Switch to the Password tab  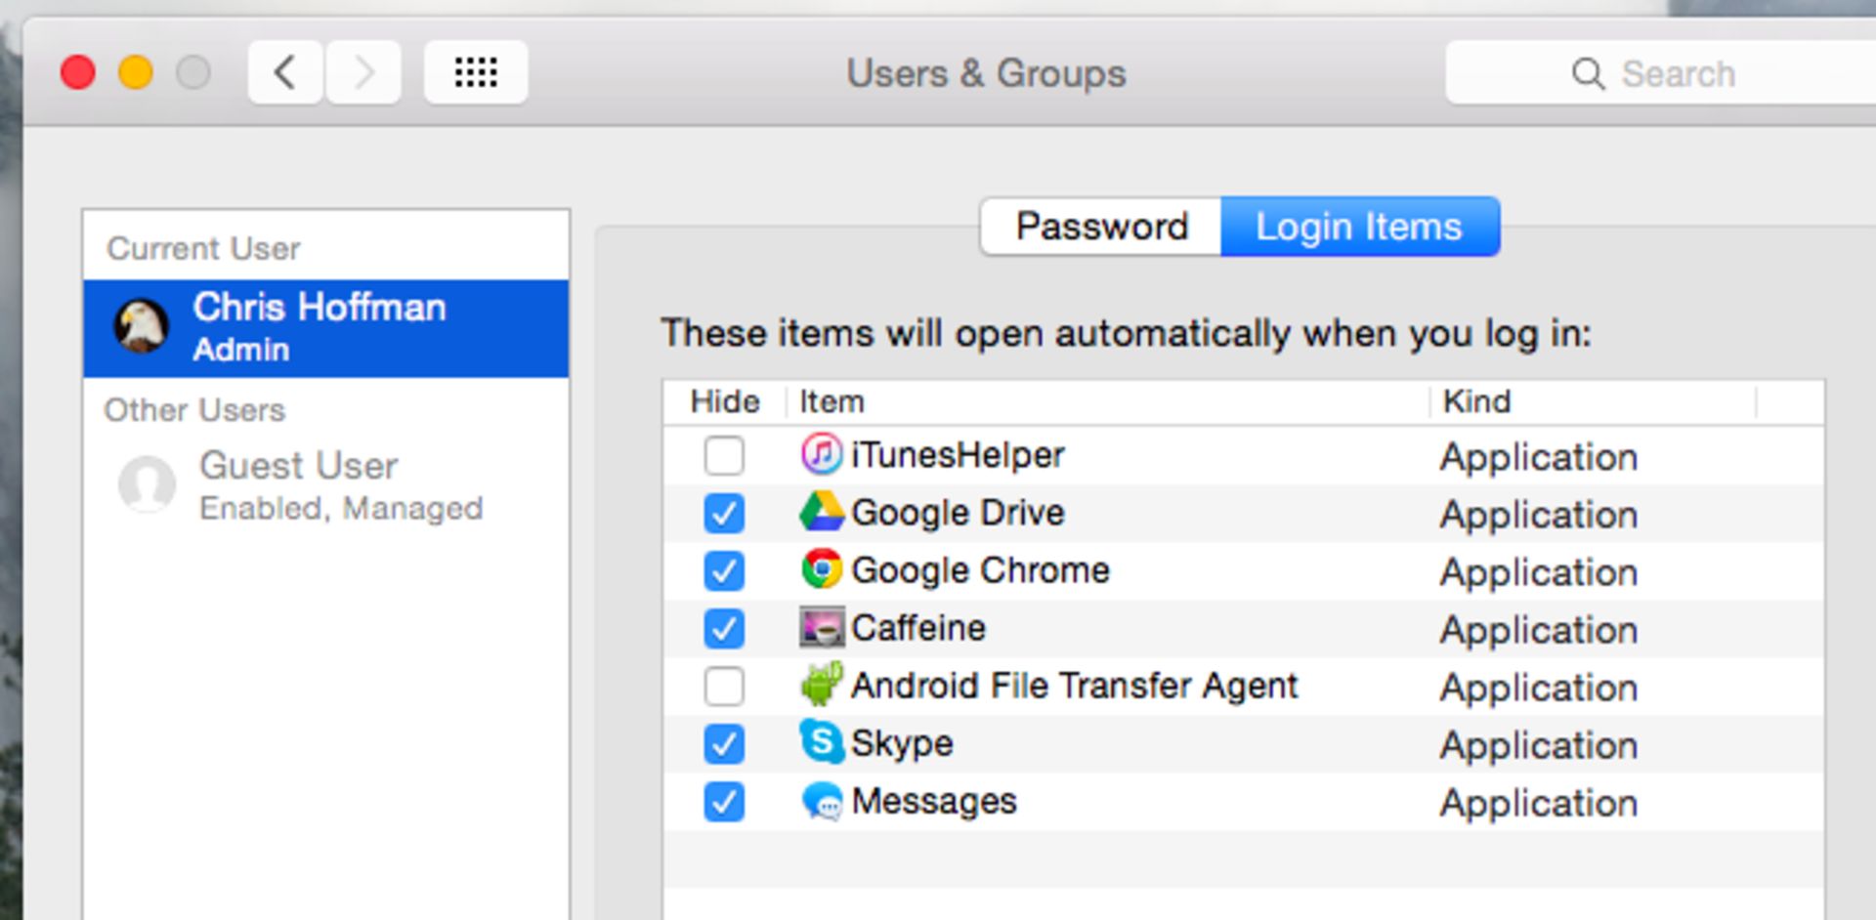1101,227
